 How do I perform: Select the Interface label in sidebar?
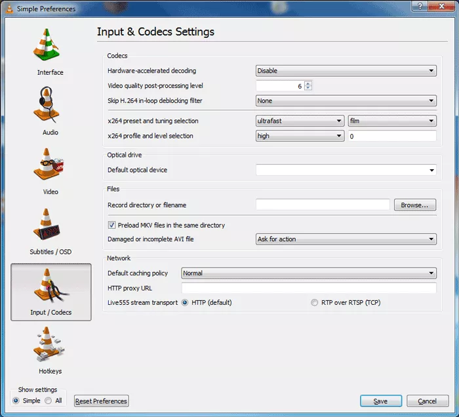tap(50, 73)
